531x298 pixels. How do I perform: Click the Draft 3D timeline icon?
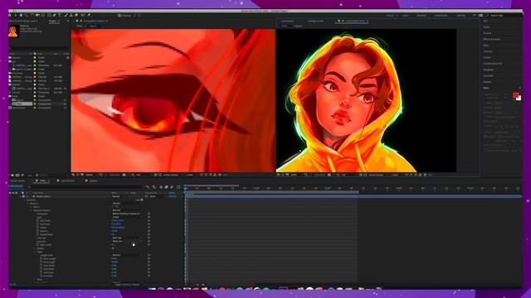[154, 187]
